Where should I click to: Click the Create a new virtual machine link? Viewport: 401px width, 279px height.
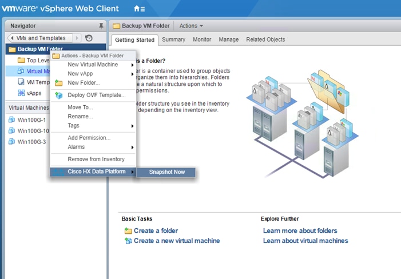[177, 241]
